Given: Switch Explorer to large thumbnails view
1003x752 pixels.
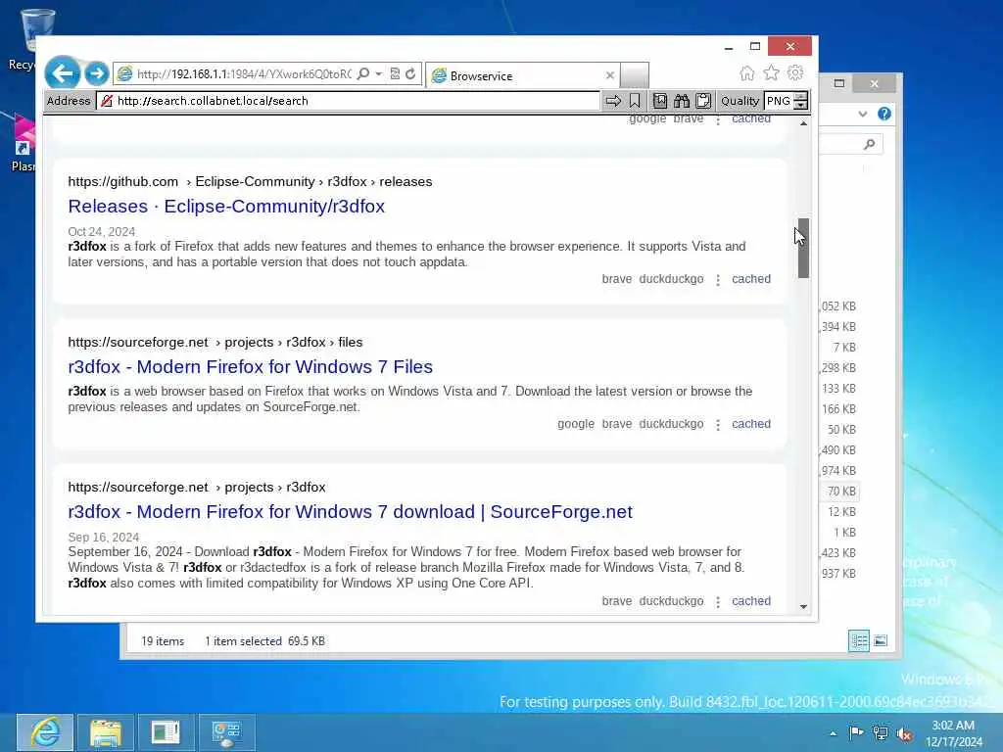Looking at the screenshot, I should (881, 640).
